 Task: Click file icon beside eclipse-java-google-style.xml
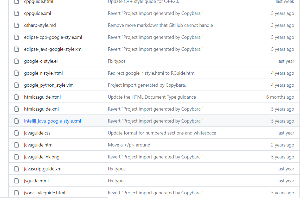click(17, 49)
